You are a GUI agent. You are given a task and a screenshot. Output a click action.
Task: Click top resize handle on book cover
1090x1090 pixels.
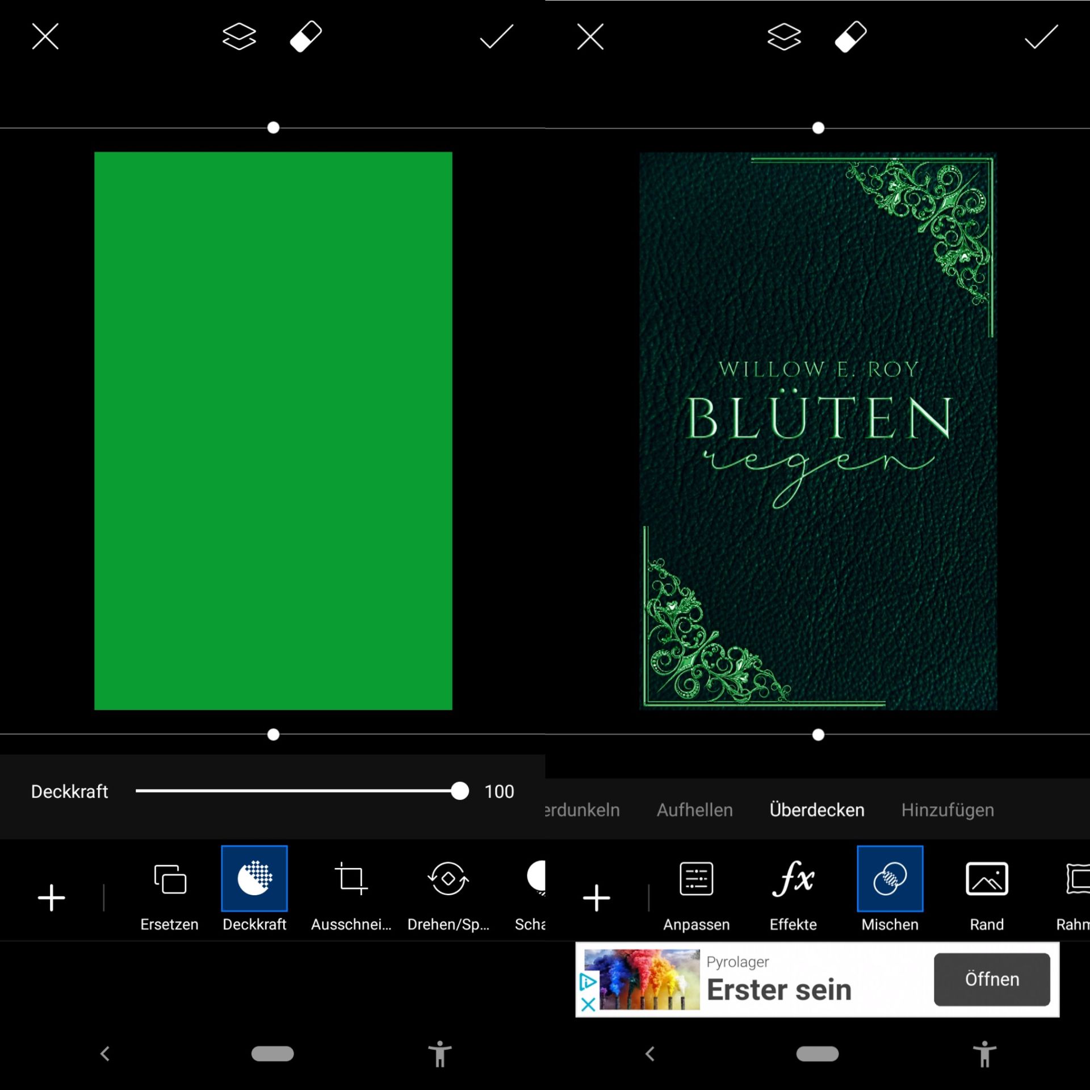[x=818, y=128]
